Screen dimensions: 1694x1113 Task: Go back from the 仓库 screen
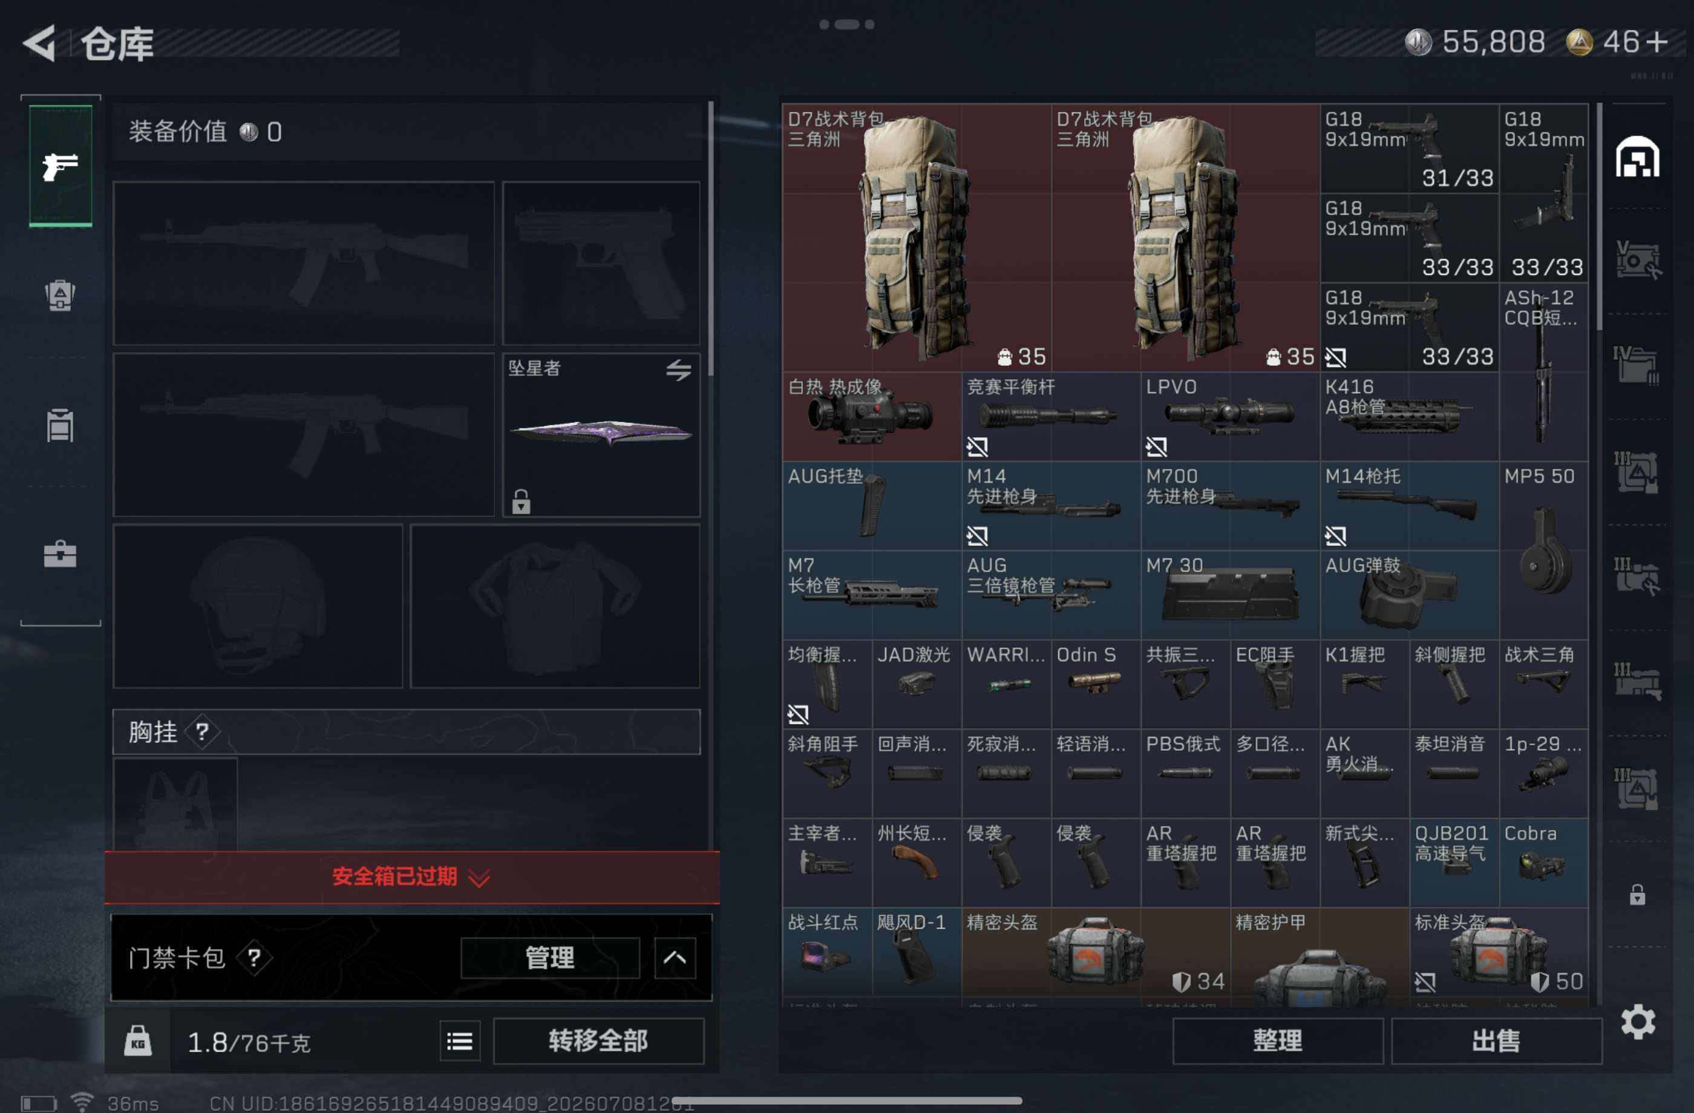(40, 43)
